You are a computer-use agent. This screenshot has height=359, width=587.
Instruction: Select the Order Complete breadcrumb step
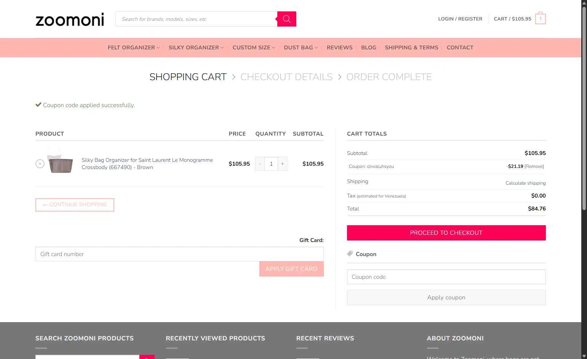389,77
